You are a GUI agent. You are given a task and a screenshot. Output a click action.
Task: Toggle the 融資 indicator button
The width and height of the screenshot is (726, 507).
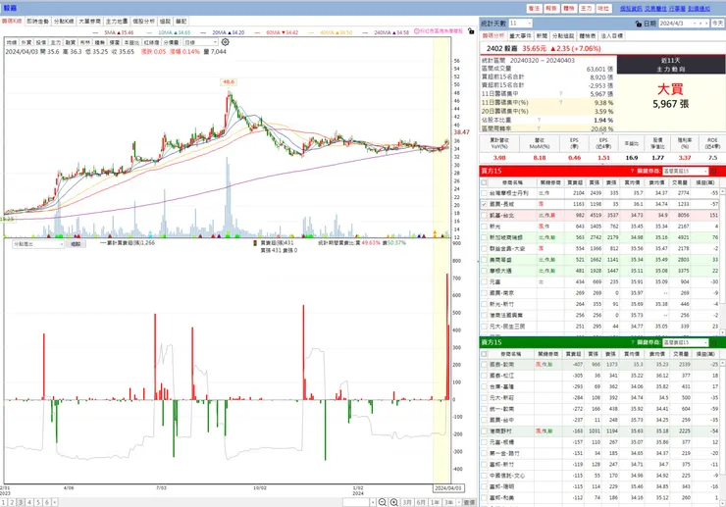(70, 42)
